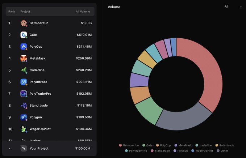Click the Betmoar.fun monkey icon
The width and height of the screenshot is (246, 158).
(24, 23)
